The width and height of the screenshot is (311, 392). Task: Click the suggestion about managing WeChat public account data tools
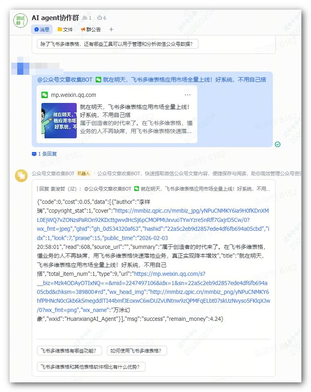[118, 44]
